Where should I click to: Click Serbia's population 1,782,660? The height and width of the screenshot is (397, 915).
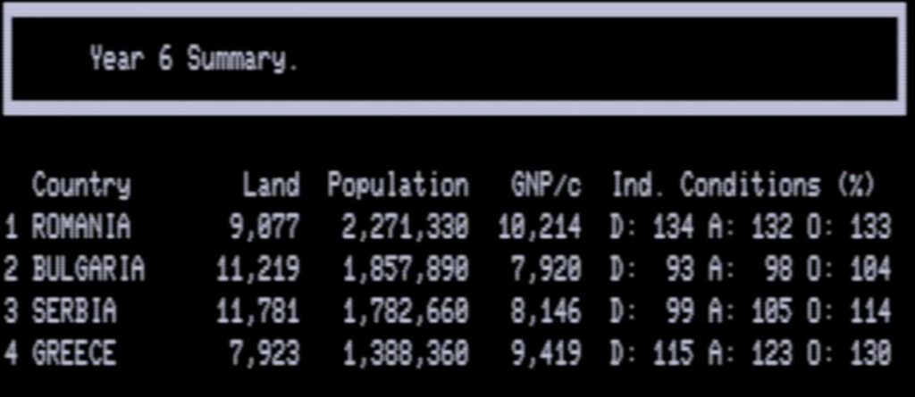(x=405, y=312)
